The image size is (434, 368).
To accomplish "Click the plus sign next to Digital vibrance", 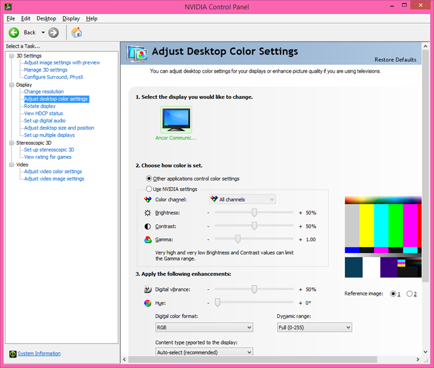I will point(300,290).
